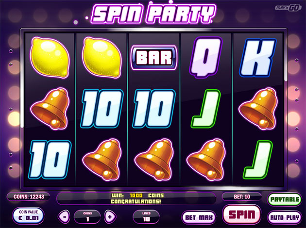The height and width of the screenshot is (228, 306).
Task: Click the green J in the middle row
Action: pos(205,109)
